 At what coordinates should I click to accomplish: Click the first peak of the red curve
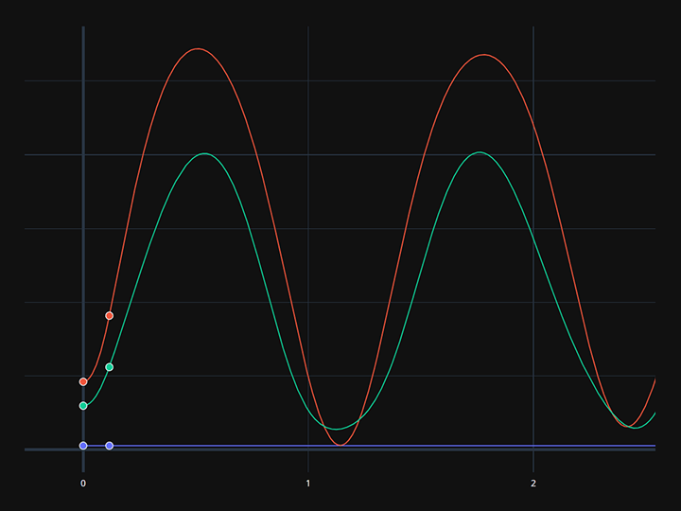(x=197, y=48)
